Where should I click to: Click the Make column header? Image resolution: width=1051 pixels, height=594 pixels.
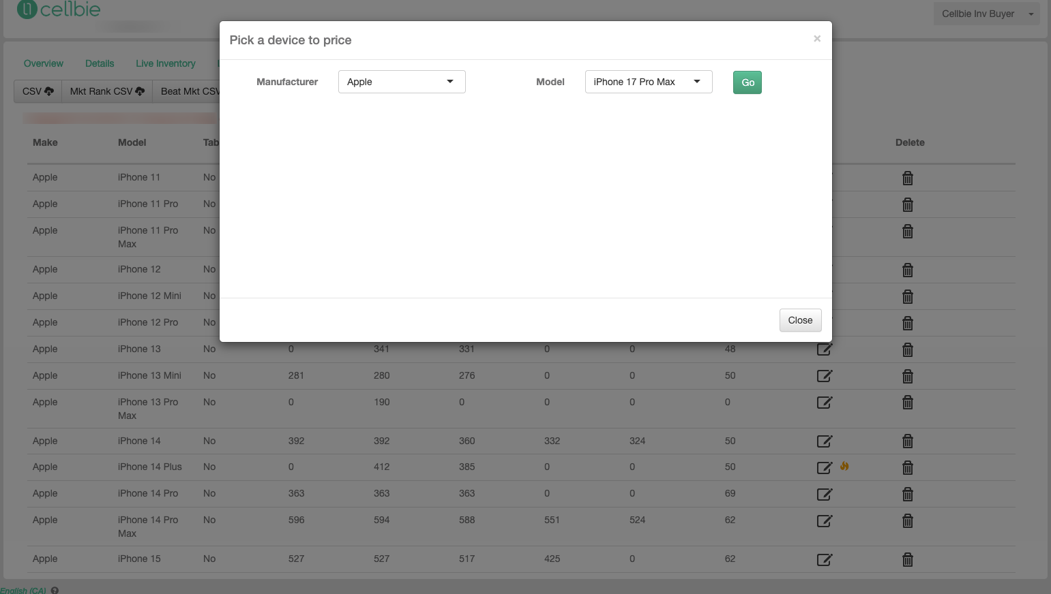pos(45,142)
